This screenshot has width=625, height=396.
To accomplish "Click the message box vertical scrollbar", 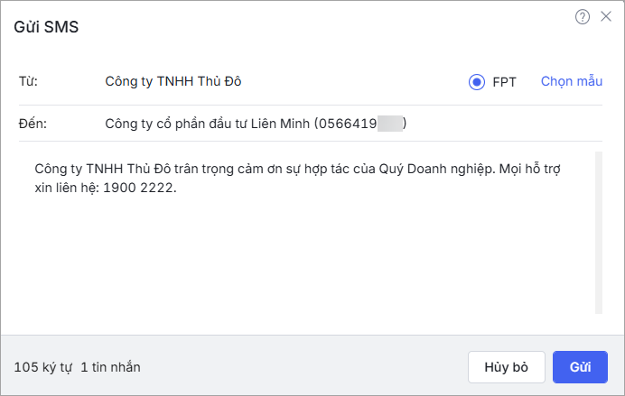I will pyautogui.click(x=598, y=233).
